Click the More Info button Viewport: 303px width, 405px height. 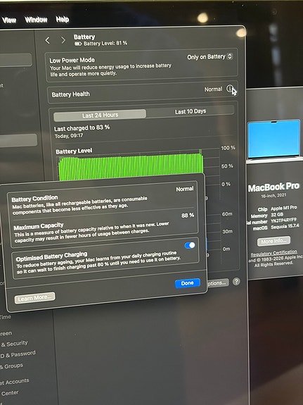pos(273,241)
